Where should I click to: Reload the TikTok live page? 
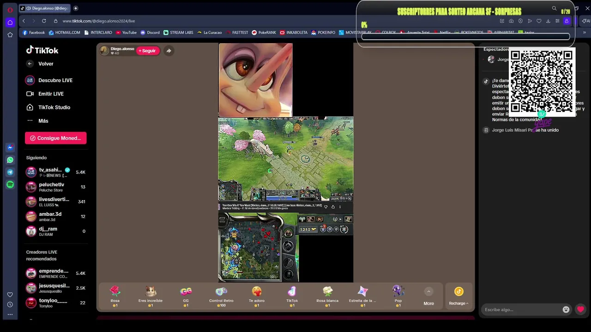point(44,21)
